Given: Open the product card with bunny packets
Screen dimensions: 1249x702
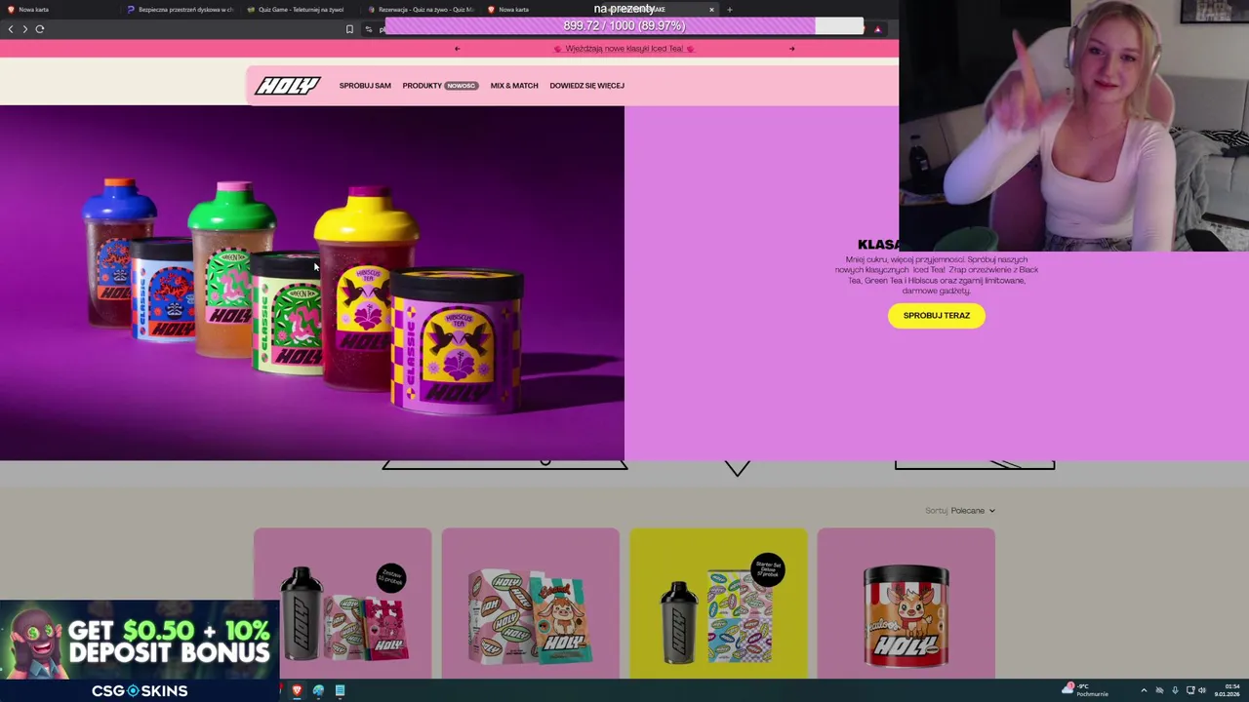Looking at the screenshot, I should (531, 603).
